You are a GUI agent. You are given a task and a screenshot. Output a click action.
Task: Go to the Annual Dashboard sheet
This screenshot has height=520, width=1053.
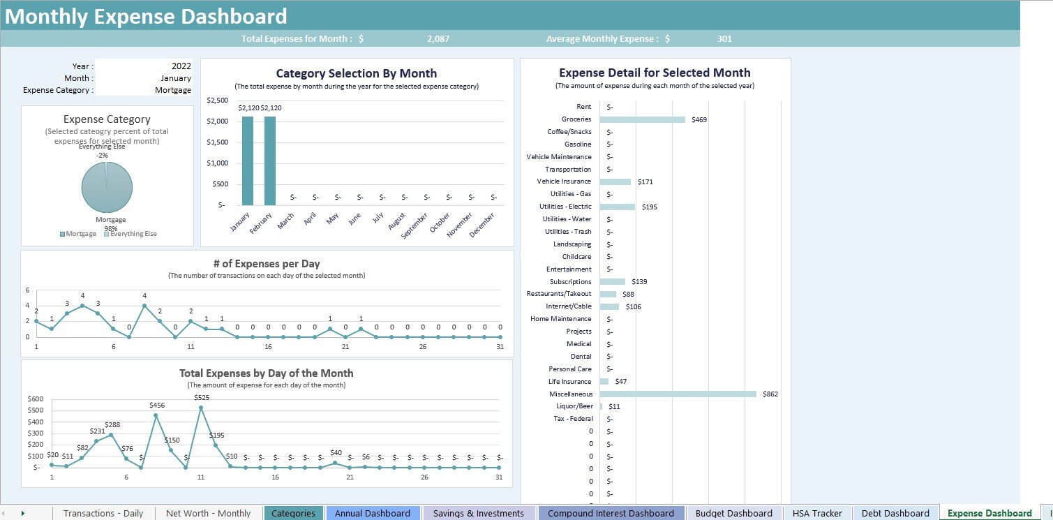[x=373, y=513]
